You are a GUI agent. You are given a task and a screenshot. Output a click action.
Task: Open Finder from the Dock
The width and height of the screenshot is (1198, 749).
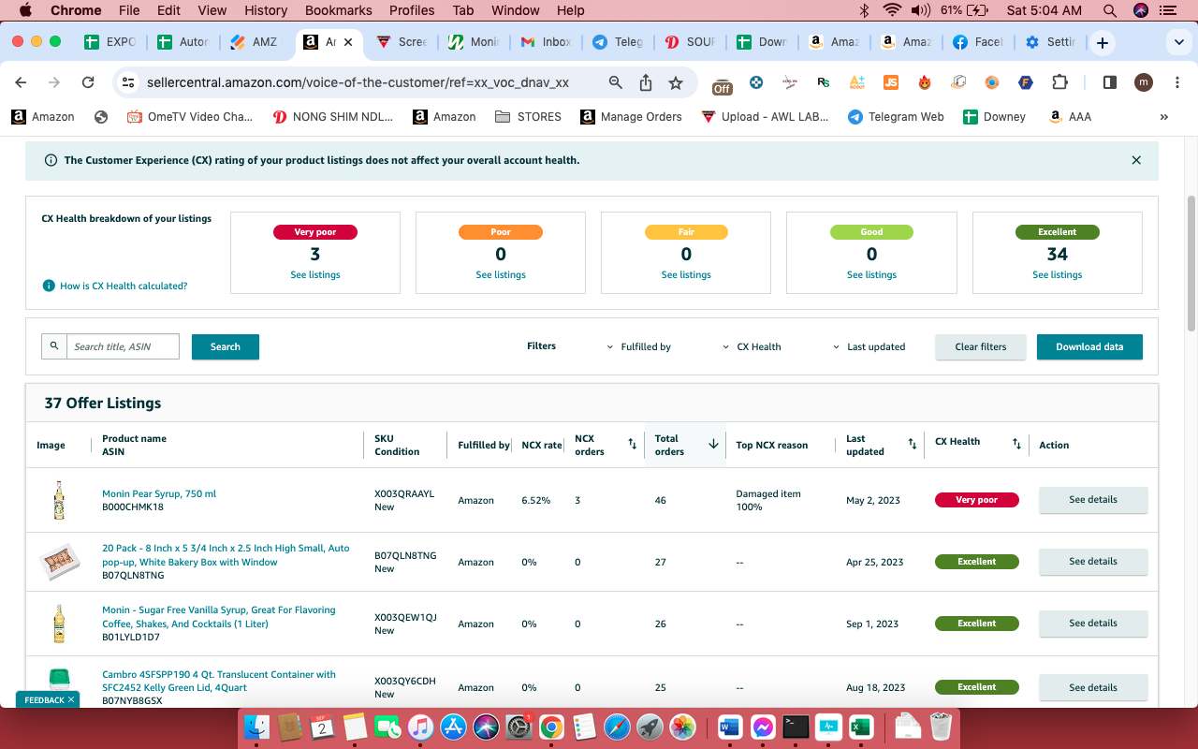point(256,727)
